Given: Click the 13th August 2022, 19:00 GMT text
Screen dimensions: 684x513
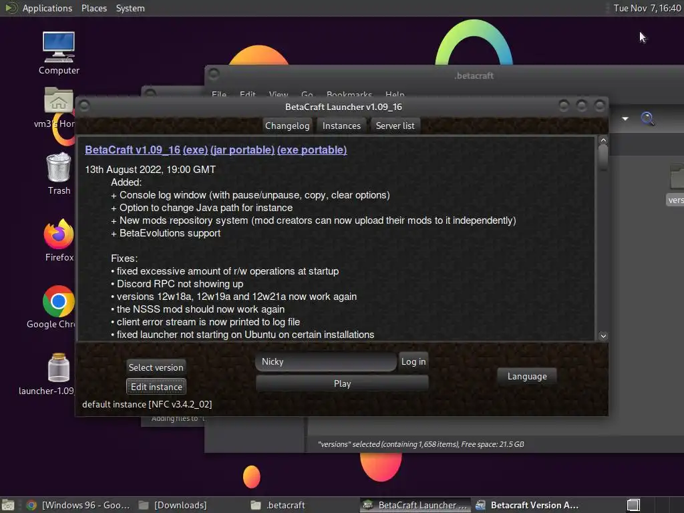Looking at the screenshot, I should [x=150, y=170].
